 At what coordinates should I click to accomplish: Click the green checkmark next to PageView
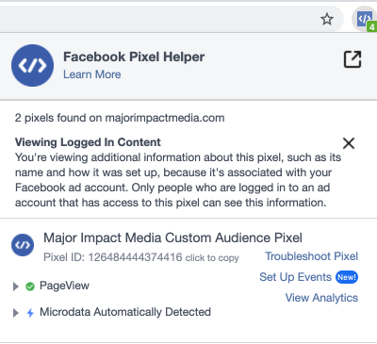[x=30, y=287]
